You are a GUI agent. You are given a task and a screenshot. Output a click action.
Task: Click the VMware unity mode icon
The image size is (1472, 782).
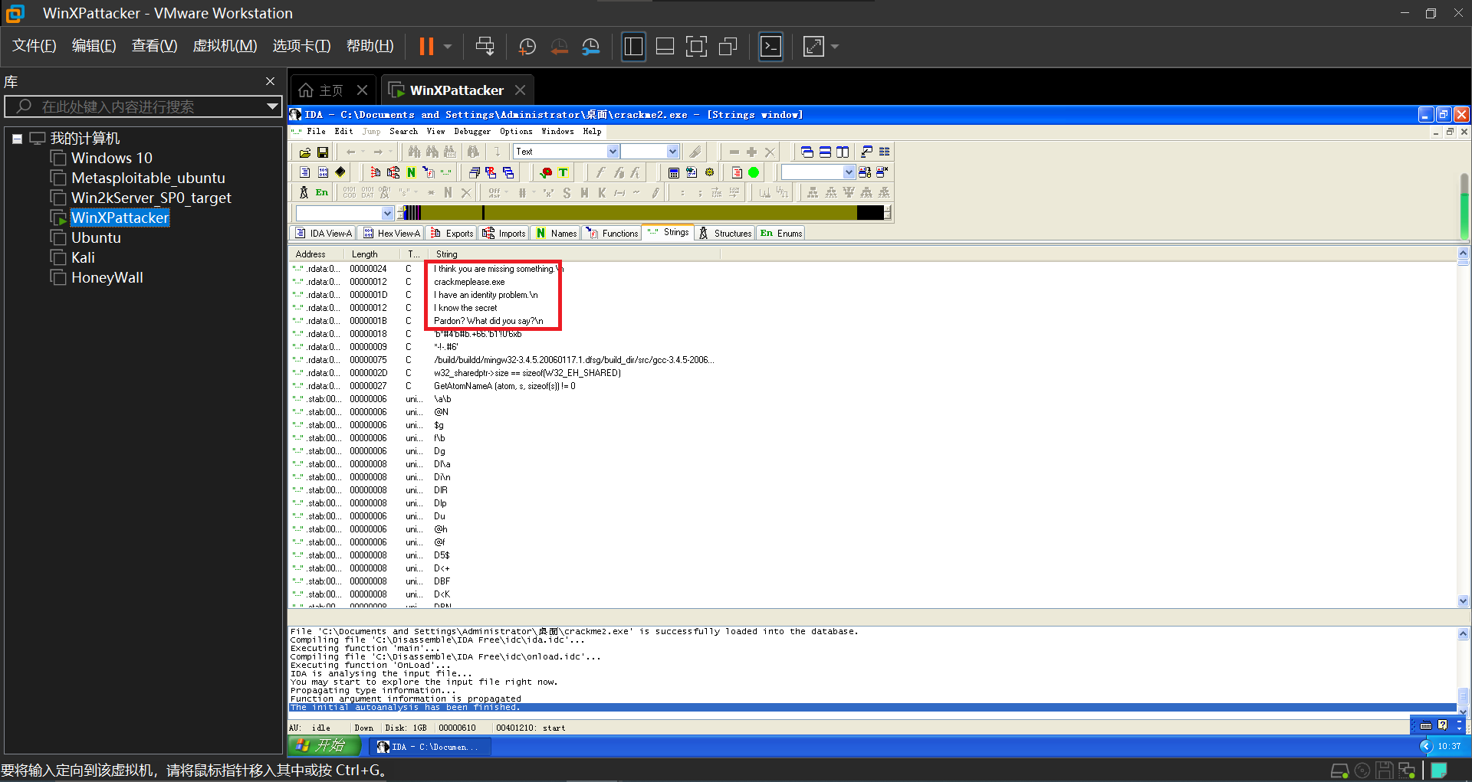coord(728,46)
